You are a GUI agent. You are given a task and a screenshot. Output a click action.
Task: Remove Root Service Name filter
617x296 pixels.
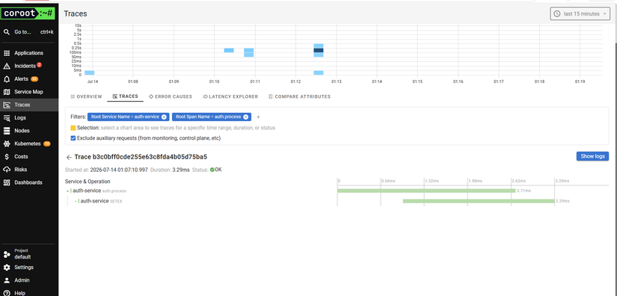click(164, 117)
